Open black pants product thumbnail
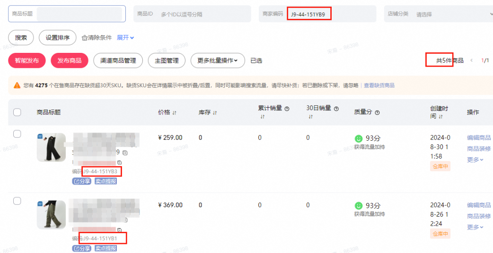The width and height of the screenshot is (493, 253). coord(51,148)
